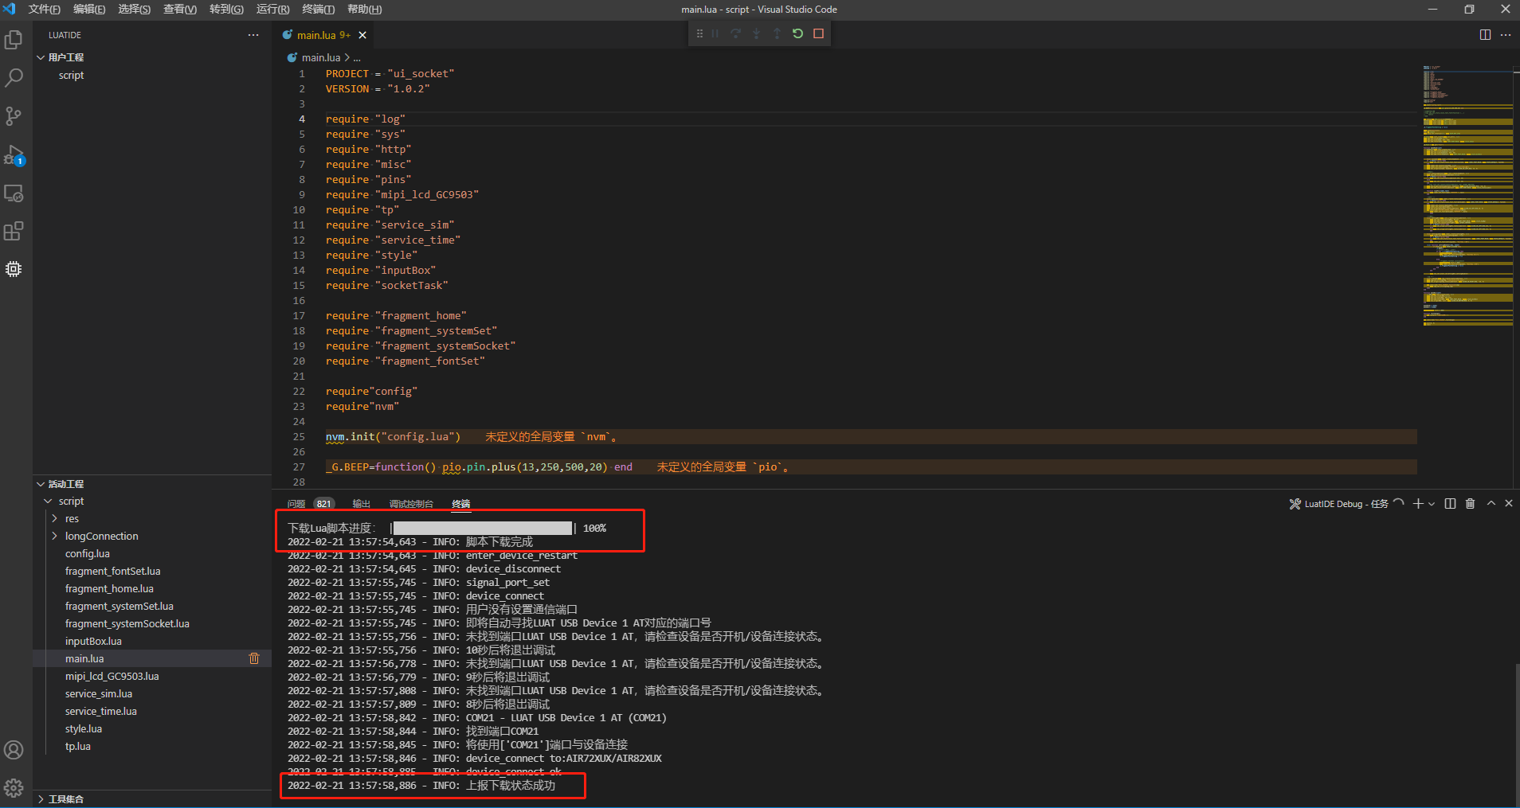Click the code minimap
Image resolution: width=1520 pixels, height=808 pixels.
(1467, 195)
